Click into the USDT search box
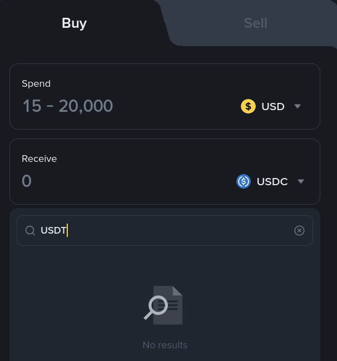This screenshot has width=337, height=361. [x=167, y=231]
